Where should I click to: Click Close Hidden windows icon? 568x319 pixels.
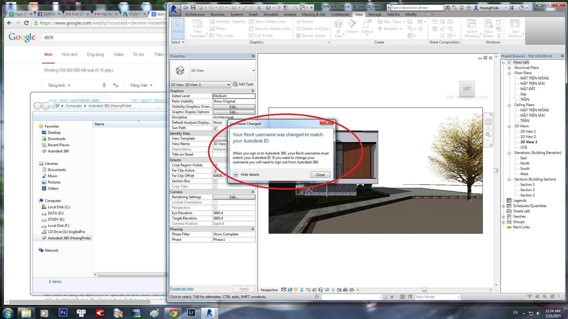[488, 28]
